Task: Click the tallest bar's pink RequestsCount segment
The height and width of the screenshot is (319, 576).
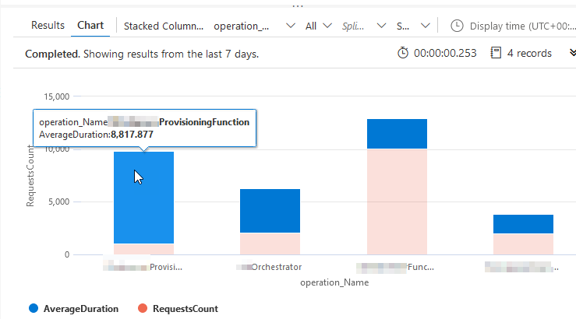Action: [x=397, y=201]
